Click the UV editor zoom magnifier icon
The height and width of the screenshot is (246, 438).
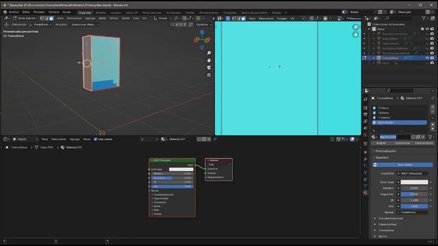[x=355, y=27]
